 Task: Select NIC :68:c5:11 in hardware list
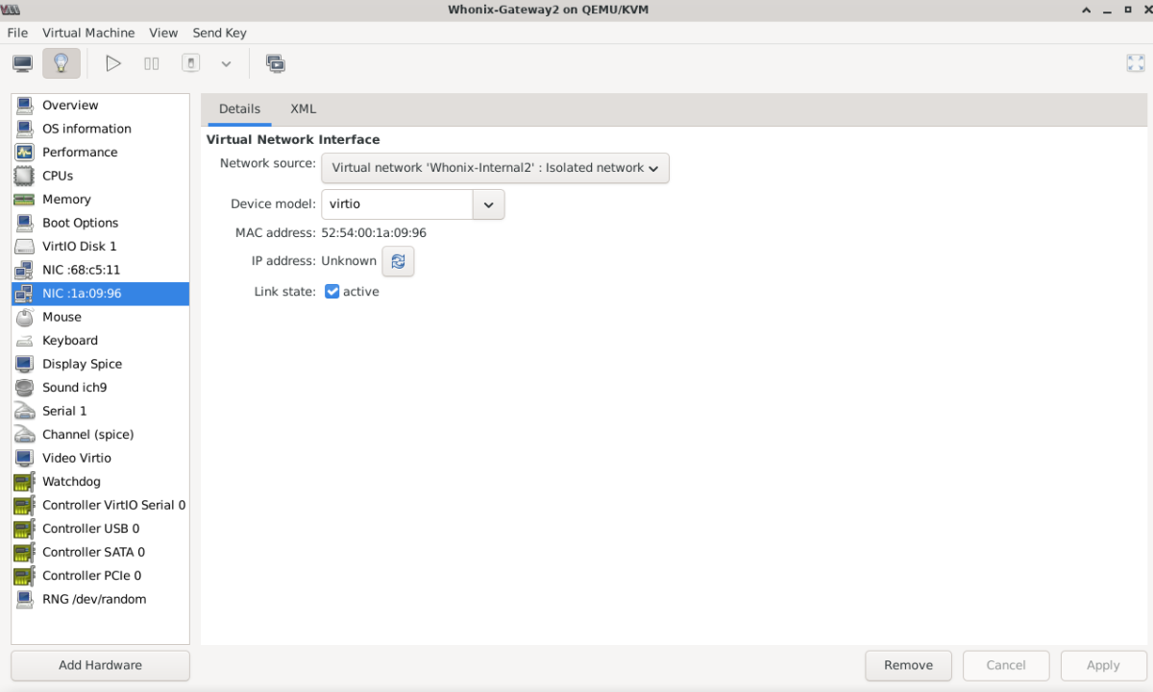coord(81,270)
